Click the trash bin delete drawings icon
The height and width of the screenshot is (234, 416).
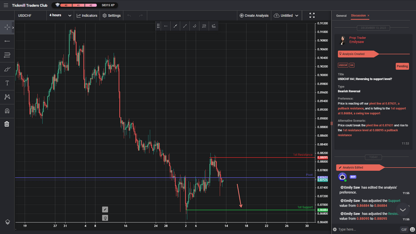7,124
